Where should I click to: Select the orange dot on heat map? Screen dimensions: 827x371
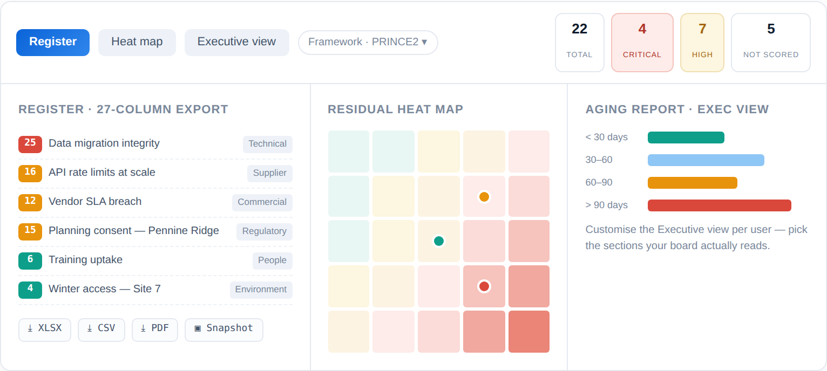coord(484,197)
